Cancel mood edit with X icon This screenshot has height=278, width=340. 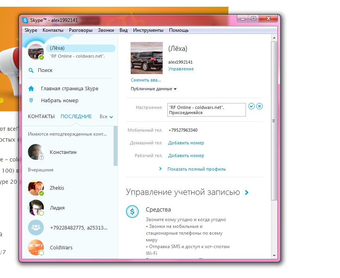click(259, 106)
